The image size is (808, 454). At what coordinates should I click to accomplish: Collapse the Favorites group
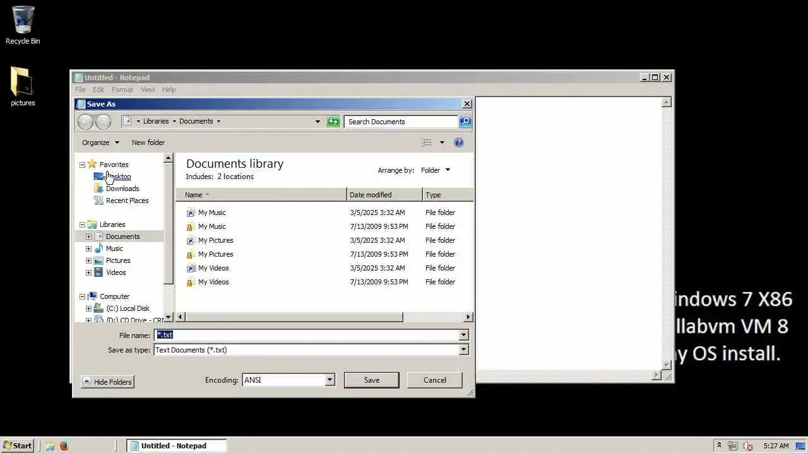[82, 165]
